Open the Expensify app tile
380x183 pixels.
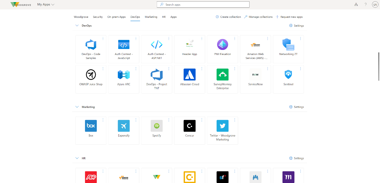click(124, 130)
